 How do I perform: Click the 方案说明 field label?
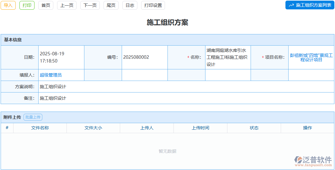[x=25, y=87]
